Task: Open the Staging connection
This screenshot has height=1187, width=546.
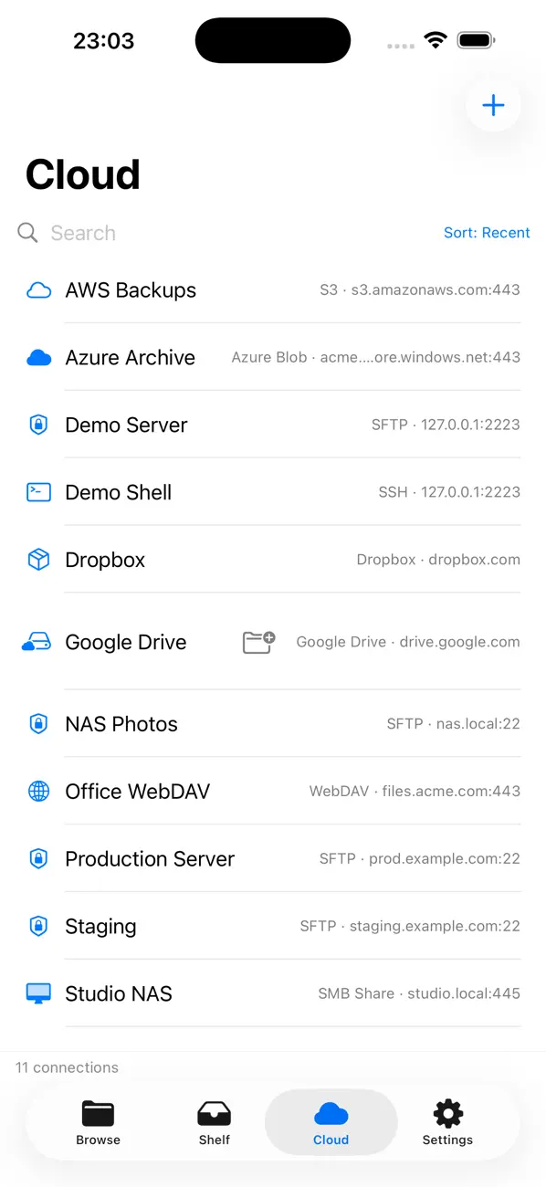Action: pyautogui.click(x=273, y=927)
